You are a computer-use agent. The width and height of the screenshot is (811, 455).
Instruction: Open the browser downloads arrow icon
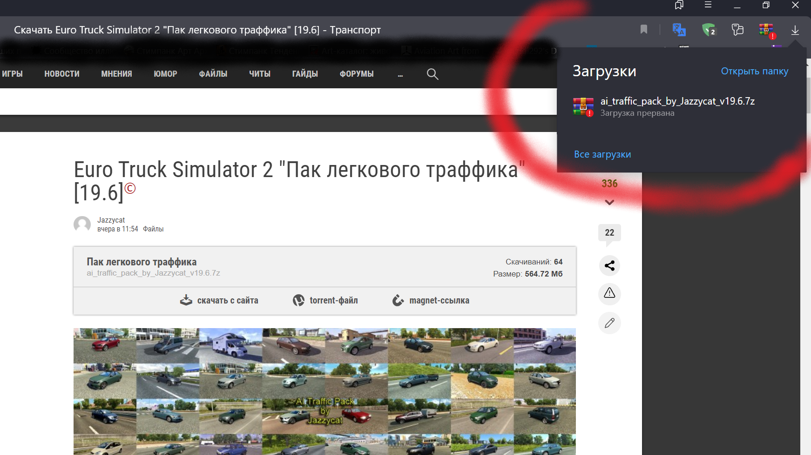[x=795, y=30]
